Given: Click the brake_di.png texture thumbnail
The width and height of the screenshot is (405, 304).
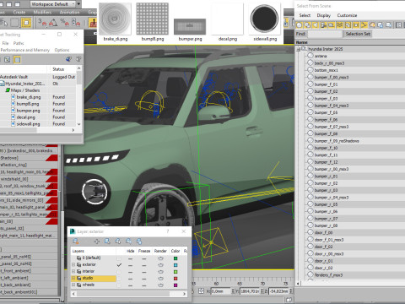Looking at the screenshot, I should [115, 19].
